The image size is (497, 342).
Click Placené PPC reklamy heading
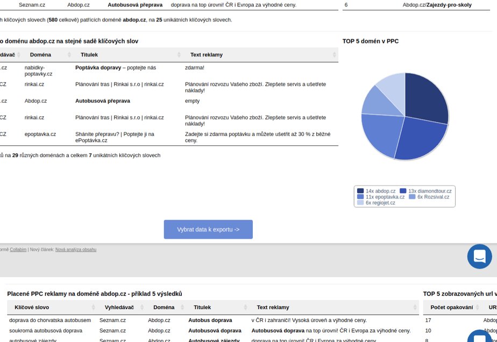coord(95,294)
